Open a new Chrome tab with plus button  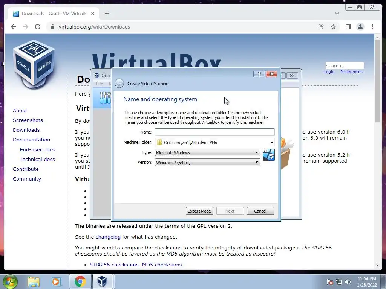coord(107,14)
